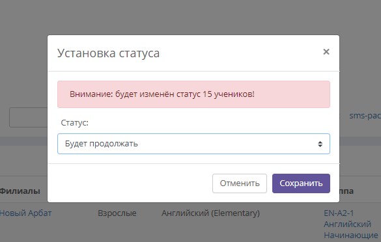Click the Взрослые table cell

pyautogui.click(x=117, y=213)
